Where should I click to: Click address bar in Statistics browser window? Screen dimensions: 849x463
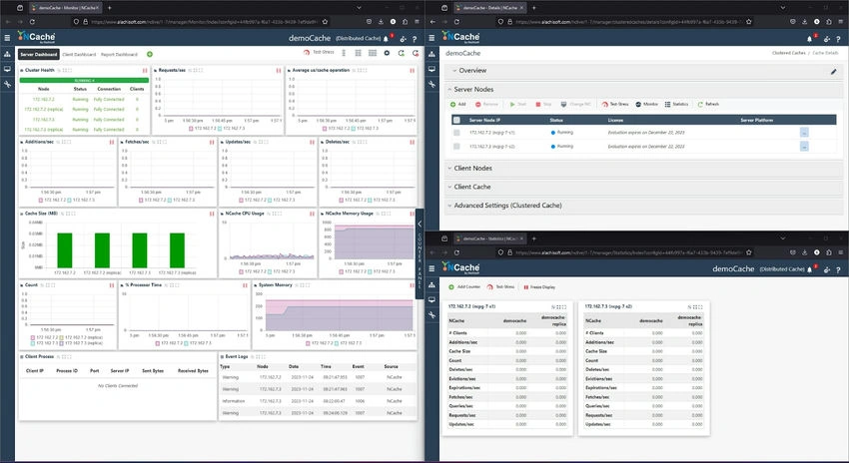pyautogui.click(x=626, y=252)
